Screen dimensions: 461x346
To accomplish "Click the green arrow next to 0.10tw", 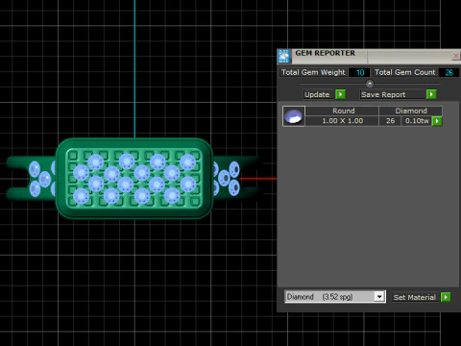I will (x=437, y=121).
